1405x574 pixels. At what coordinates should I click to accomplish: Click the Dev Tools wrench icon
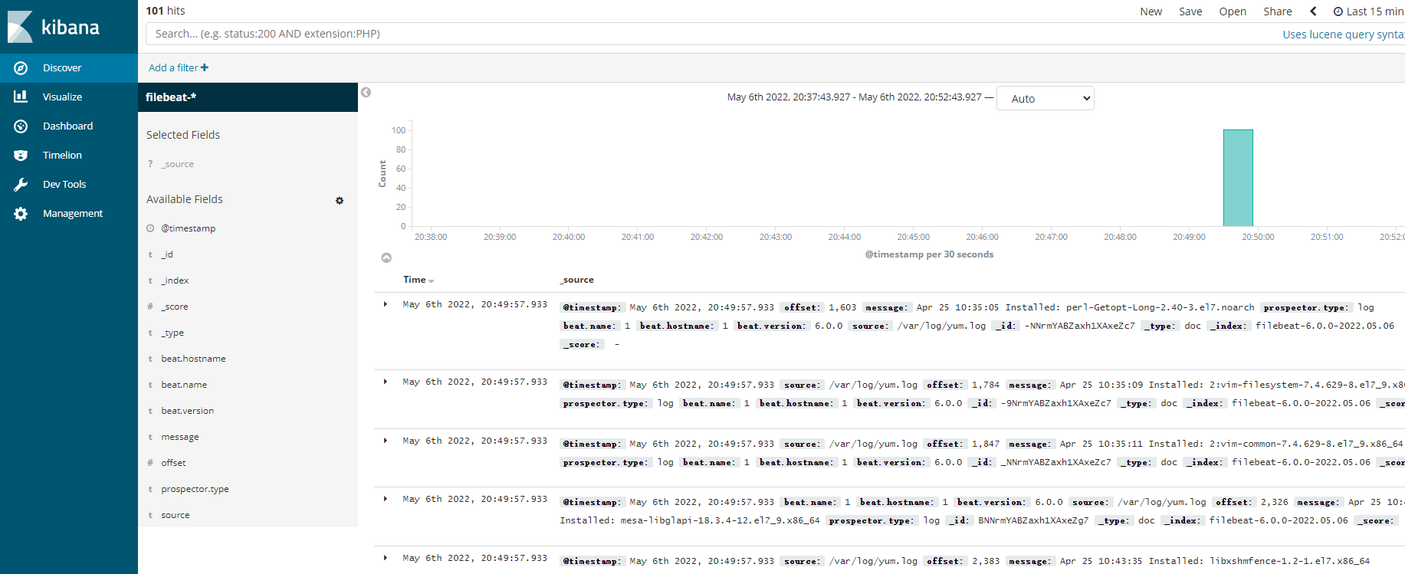pyautogui.click(x=21, y=185)
